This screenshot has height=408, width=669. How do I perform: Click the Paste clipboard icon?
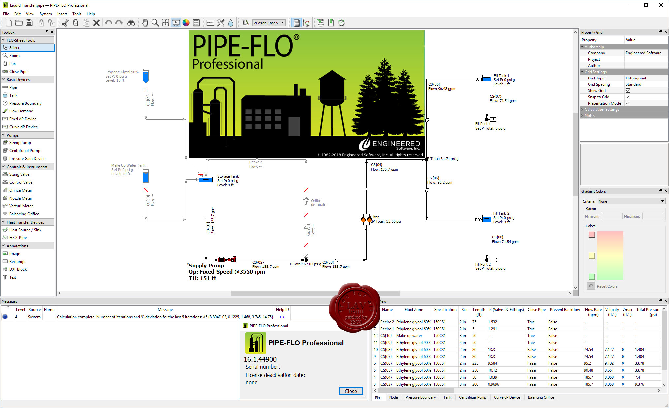point(86,23)
